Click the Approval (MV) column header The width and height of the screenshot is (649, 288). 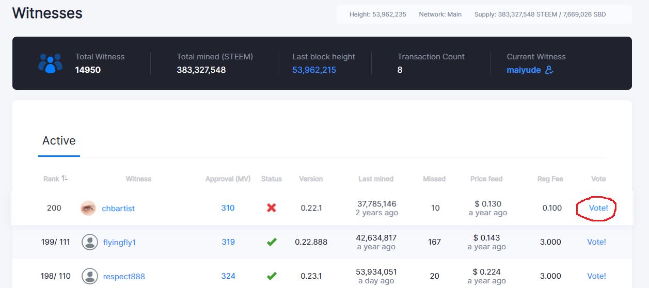pos(228,179)
